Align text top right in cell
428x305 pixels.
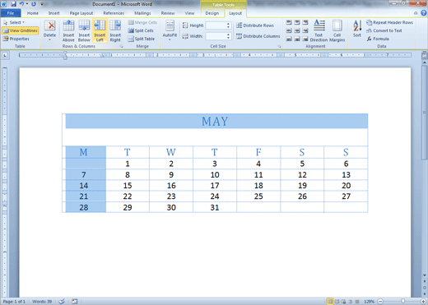[x=305, y=22]
